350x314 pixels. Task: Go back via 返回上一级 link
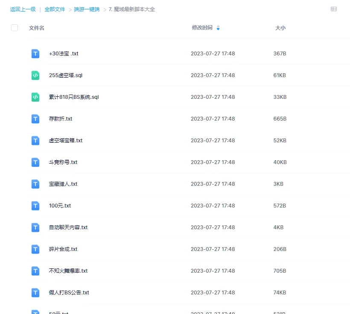(23, 9)
